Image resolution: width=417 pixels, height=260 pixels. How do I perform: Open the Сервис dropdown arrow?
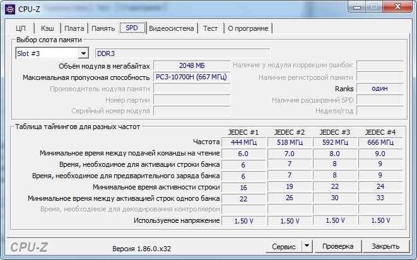[x=307, y=247]
